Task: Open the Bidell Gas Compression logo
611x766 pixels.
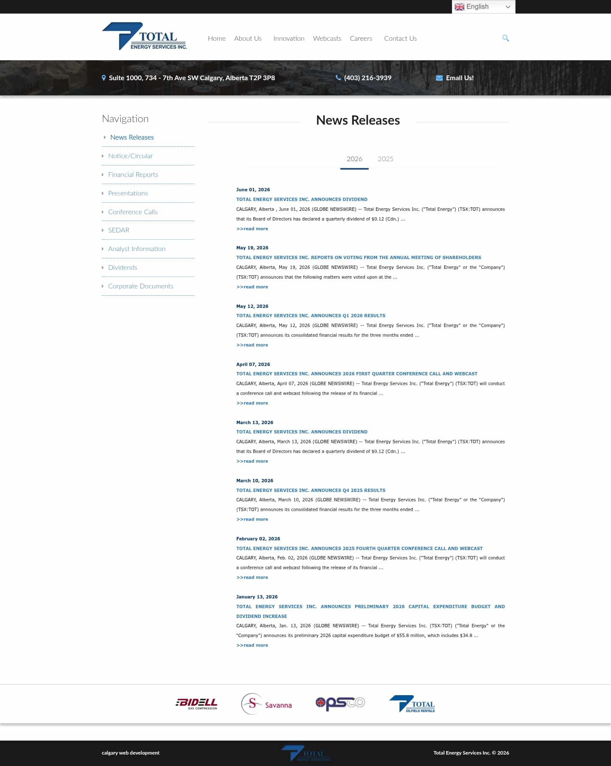Action: click(x=196, y=704)
